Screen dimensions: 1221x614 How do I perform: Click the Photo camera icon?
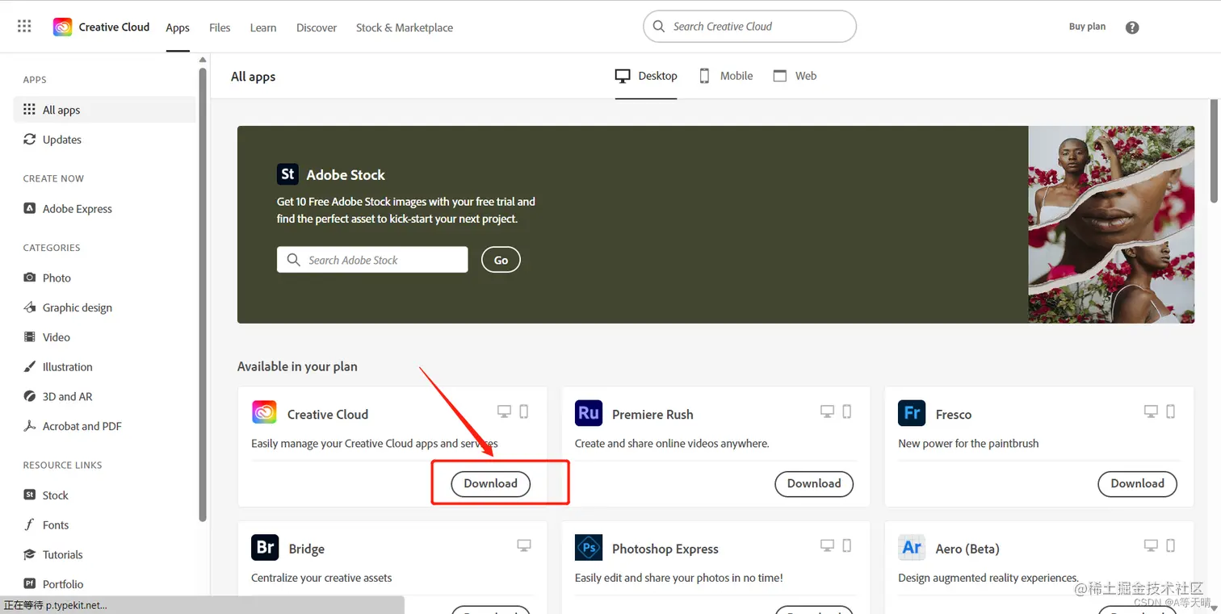(x=29, y=278)
